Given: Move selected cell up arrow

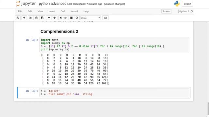Looking at the screenshot, I should 49,18.
